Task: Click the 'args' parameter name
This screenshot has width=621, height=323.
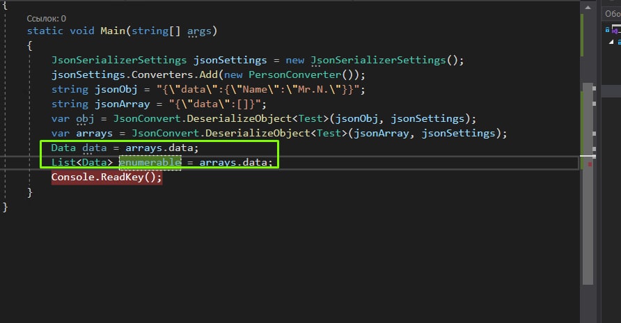Action: (x=199, y=31)
